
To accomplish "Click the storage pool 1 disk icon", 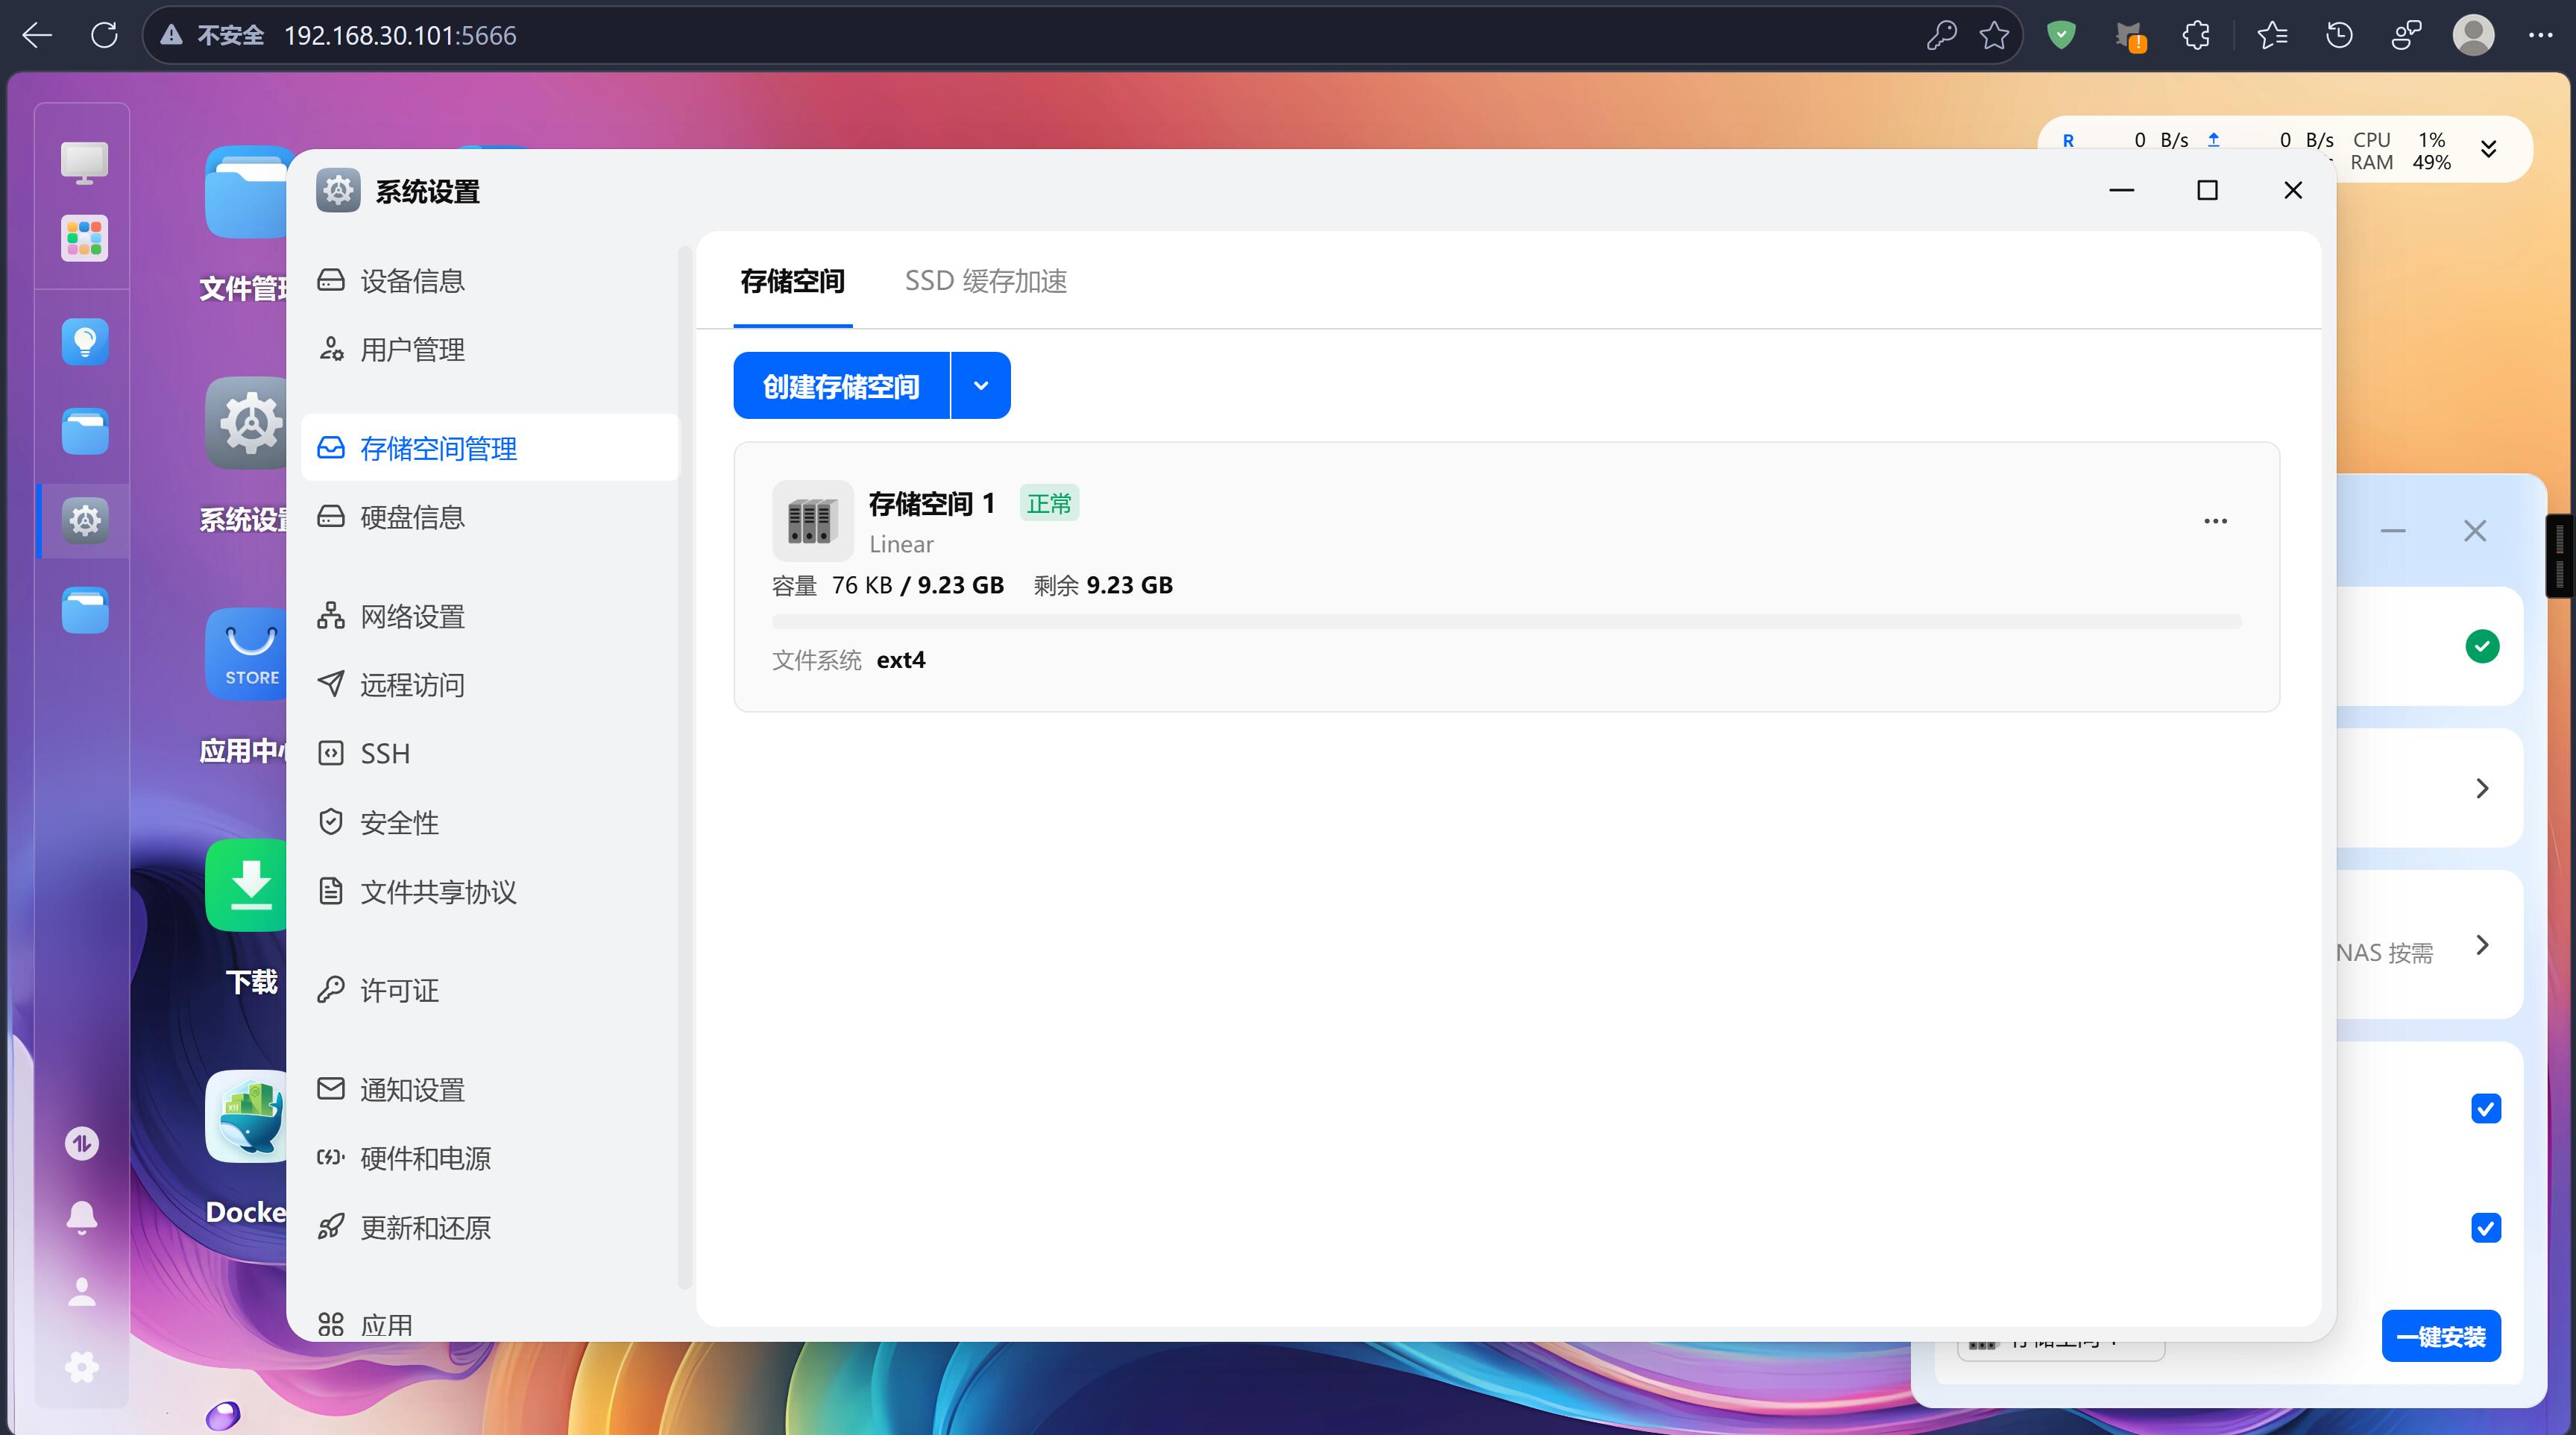I will click(812, 520).
